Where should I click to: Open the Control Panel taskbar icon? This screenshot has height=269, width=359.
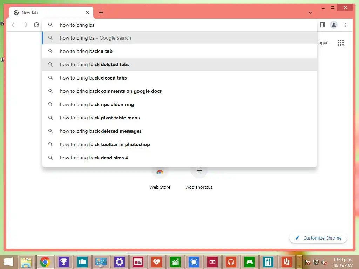[101, 262]
